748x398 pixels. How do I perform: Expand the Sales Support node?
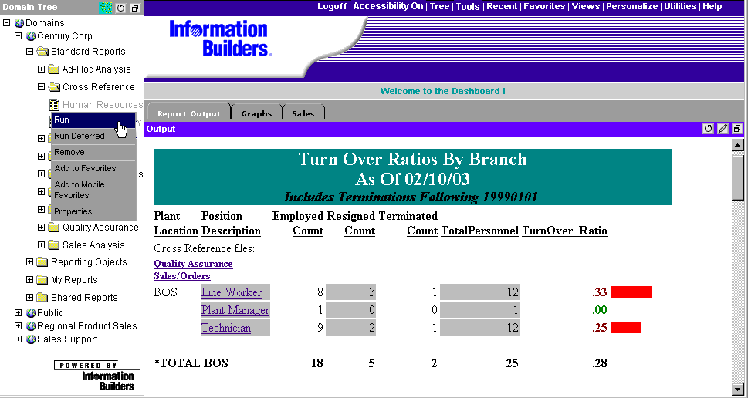pyautogui.click(x=18, y=339)
